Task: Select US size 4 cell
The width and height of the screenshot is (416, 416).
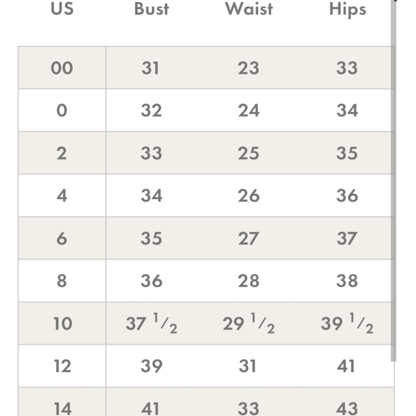Action: coord(62,196)
